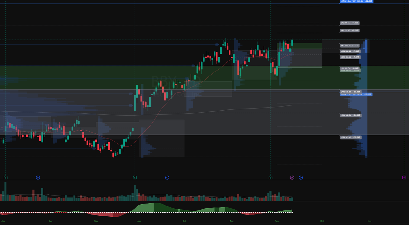Select the yR1 82.74 level label
The height and width of the screenshot is (225, 409).
click(350, 68)
